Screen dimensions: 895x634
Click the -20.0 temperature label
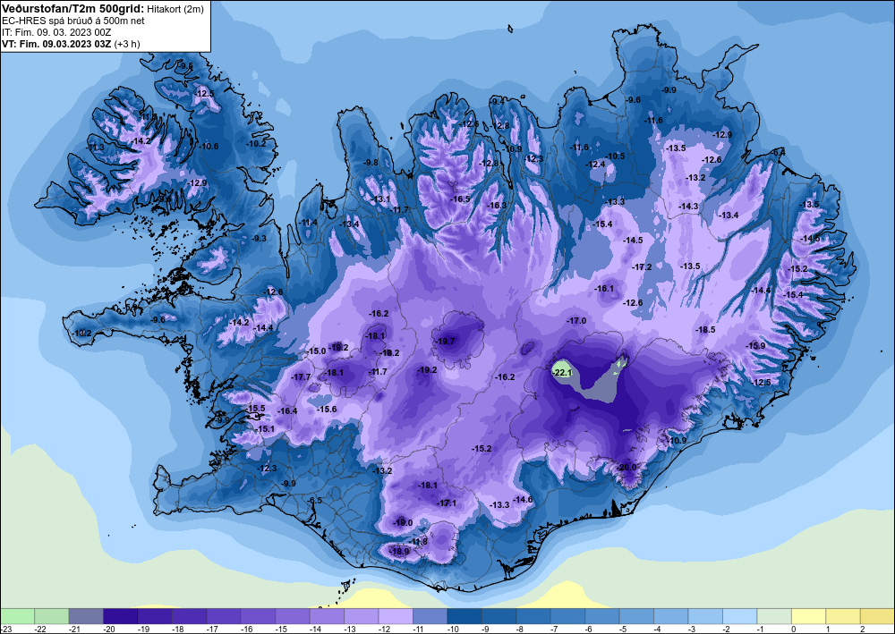[626, 468]
